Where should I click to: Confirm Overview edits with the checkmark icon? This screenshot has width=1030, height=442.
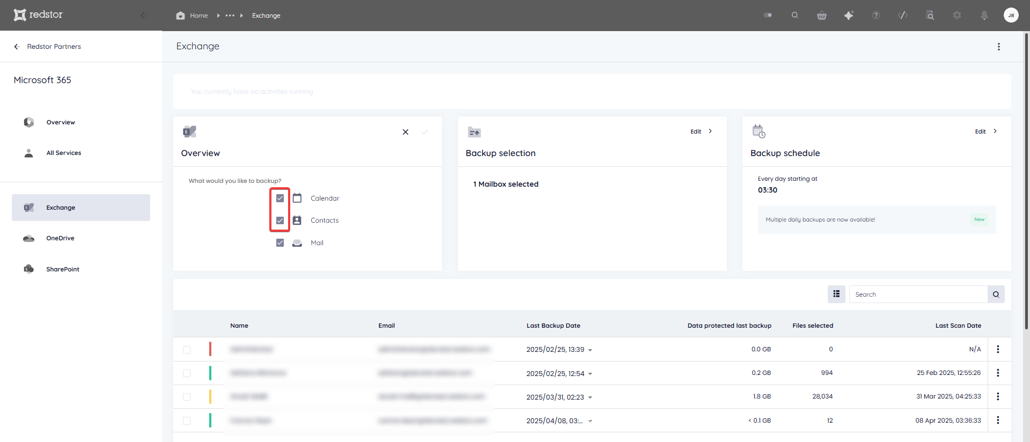coord(425,132)
